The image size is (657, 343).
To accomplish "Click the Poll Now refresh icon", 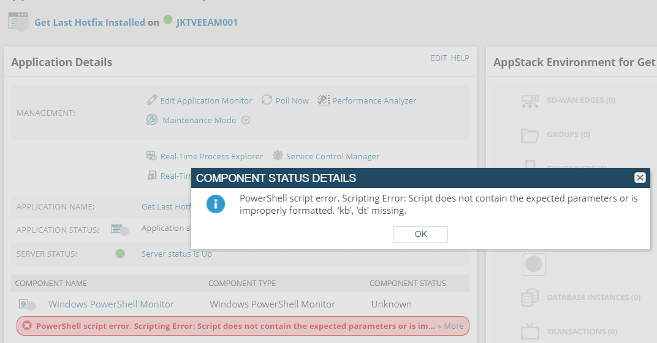I will tap(267, 100).
